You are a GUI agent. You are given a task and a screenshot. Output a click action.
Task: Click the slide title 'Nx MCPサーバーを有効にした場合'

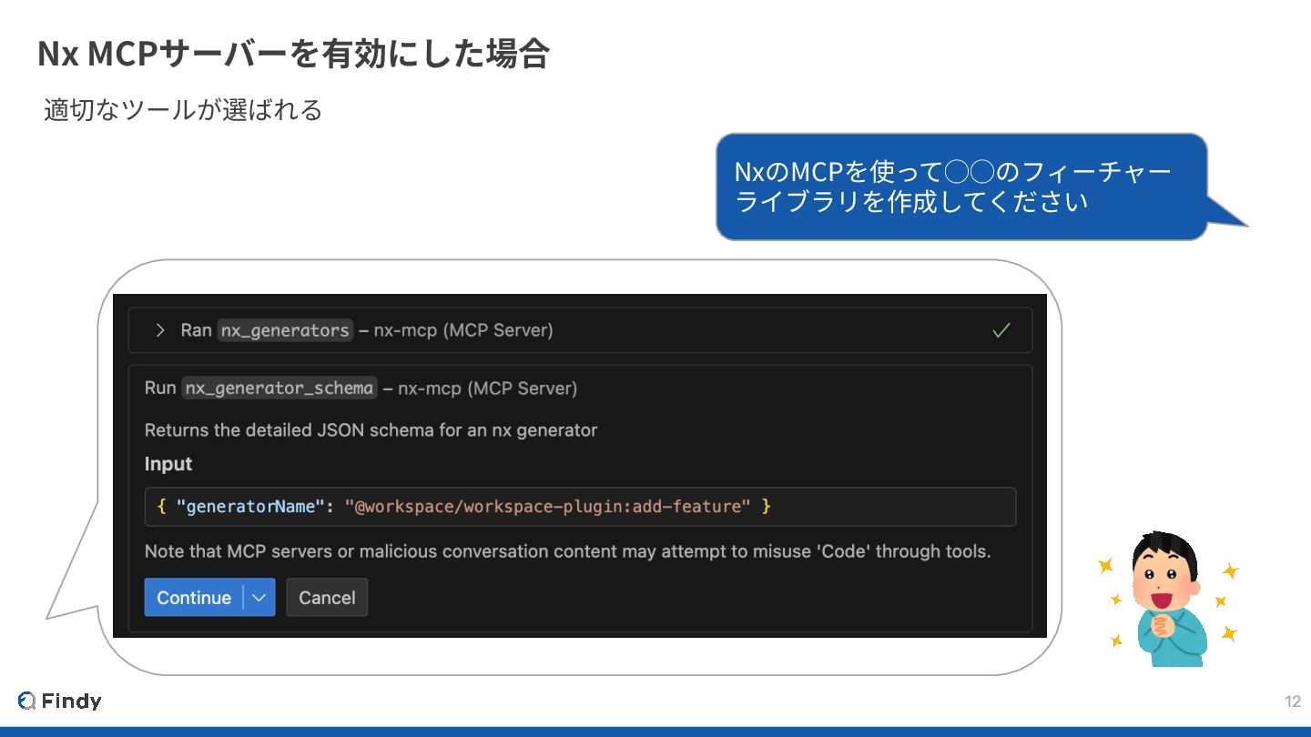pos(293,54)
